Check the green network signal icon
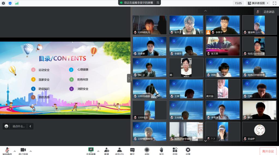 pyautogui.click(x=17, y=3)
